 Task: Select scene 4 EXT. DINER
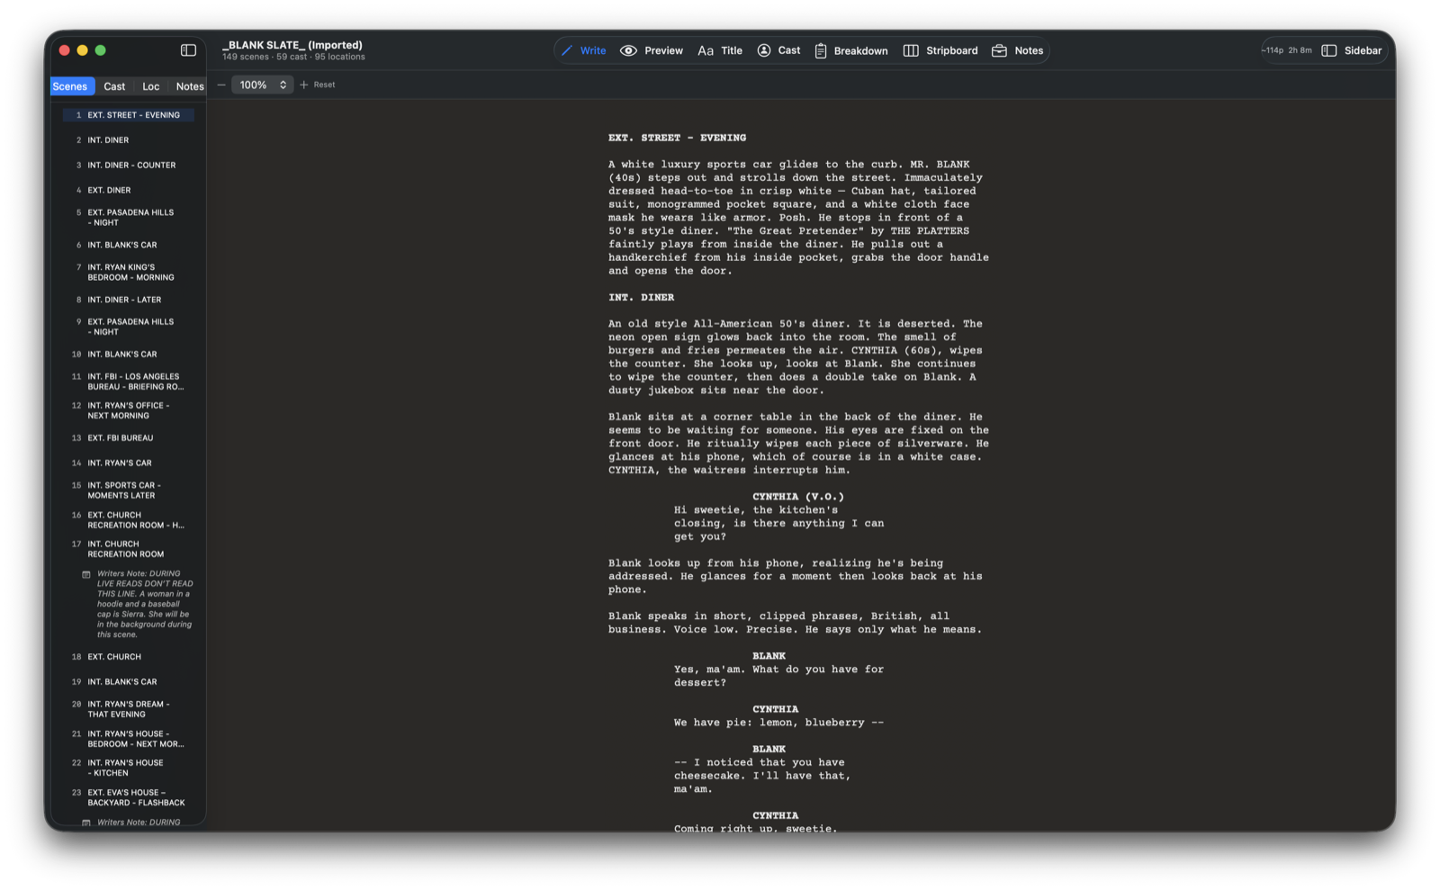129,191
